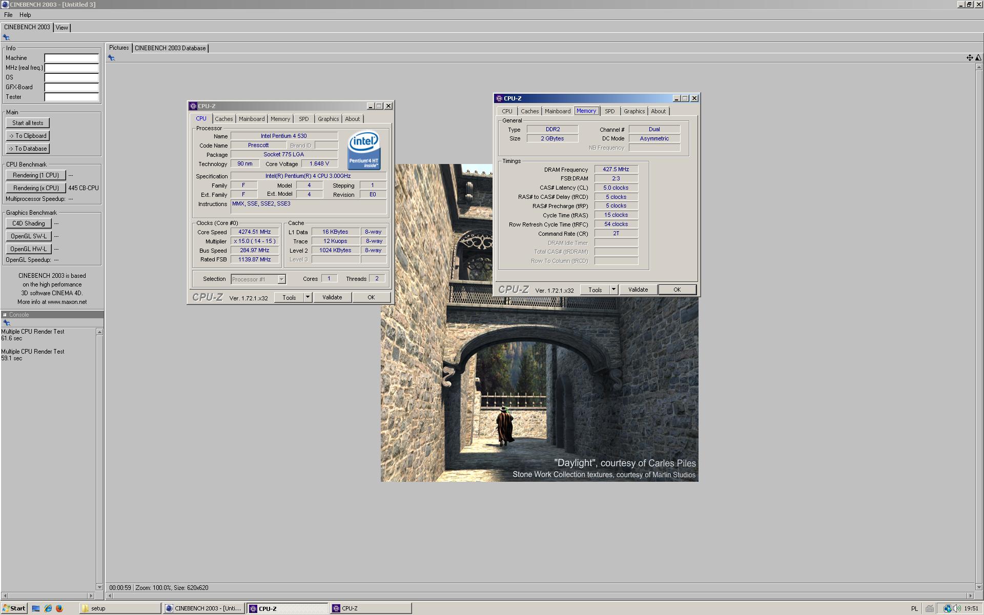984x615 pixels.
Task: Launch Internet Explorer from quick launch
Action: 48,608
